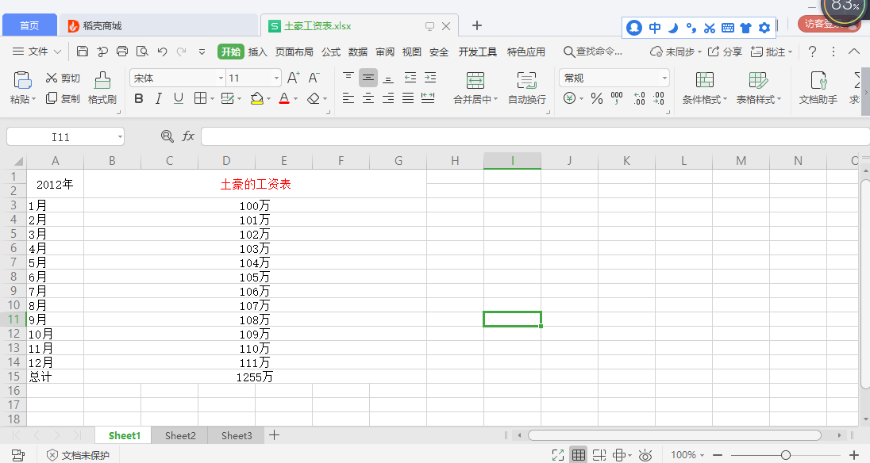Click the Paste clipboard icon
Viewport: 870px width, 463px height.
tap(22, 80)
